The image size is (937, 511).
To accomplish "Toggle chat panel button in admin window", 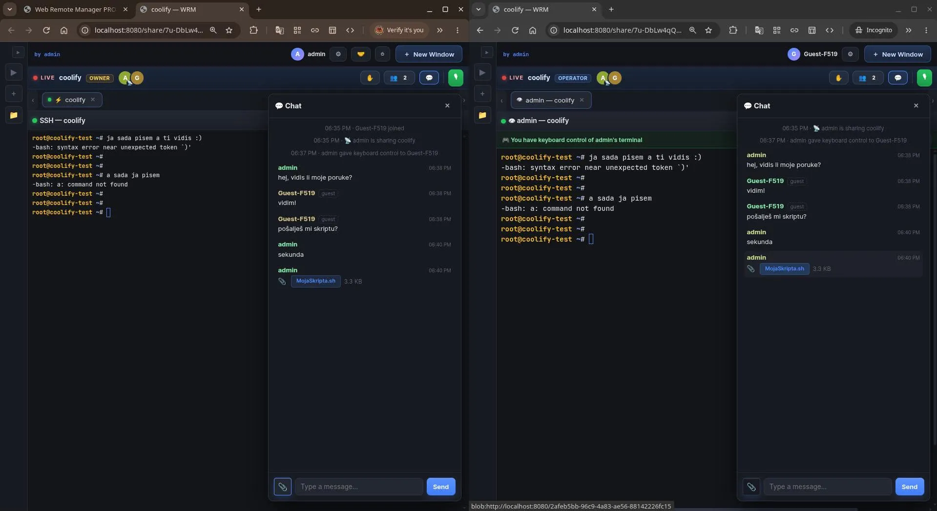I will coord(429,78).
